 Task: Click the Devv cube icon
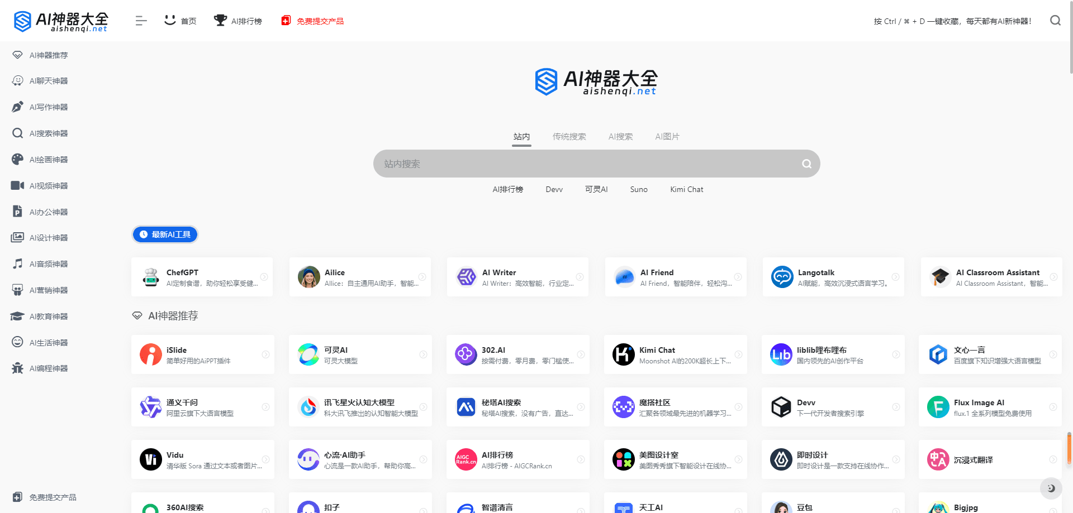781,407
